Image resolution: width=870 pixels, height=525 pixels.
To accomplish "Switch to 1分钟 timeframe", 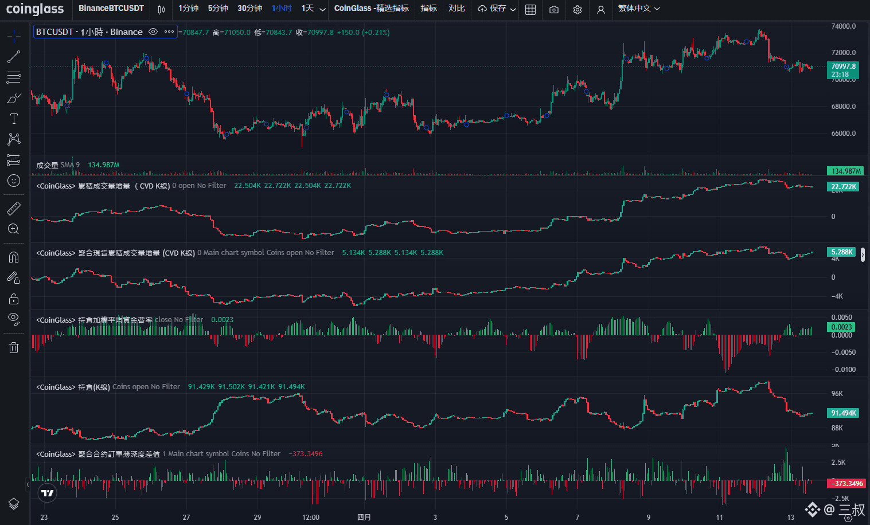I will click(188, 9).
